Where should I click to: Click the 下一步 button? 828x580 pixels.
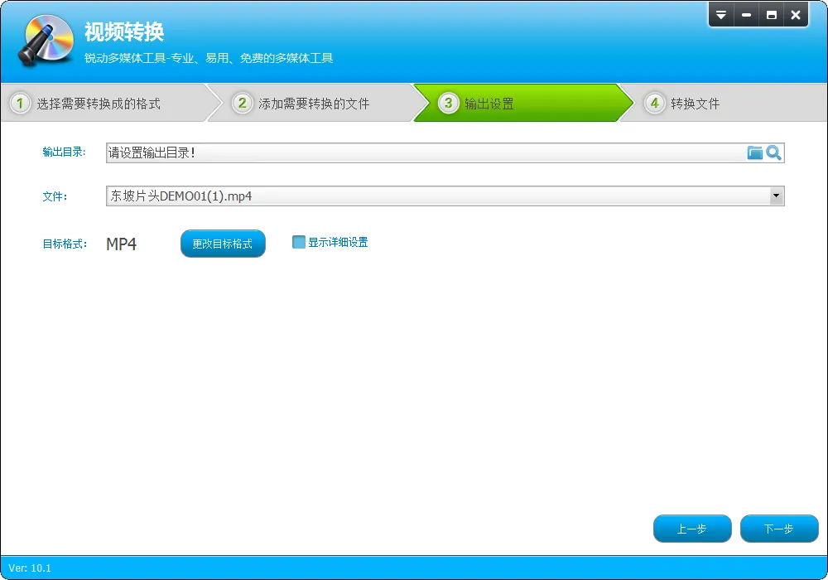(779, 529)
